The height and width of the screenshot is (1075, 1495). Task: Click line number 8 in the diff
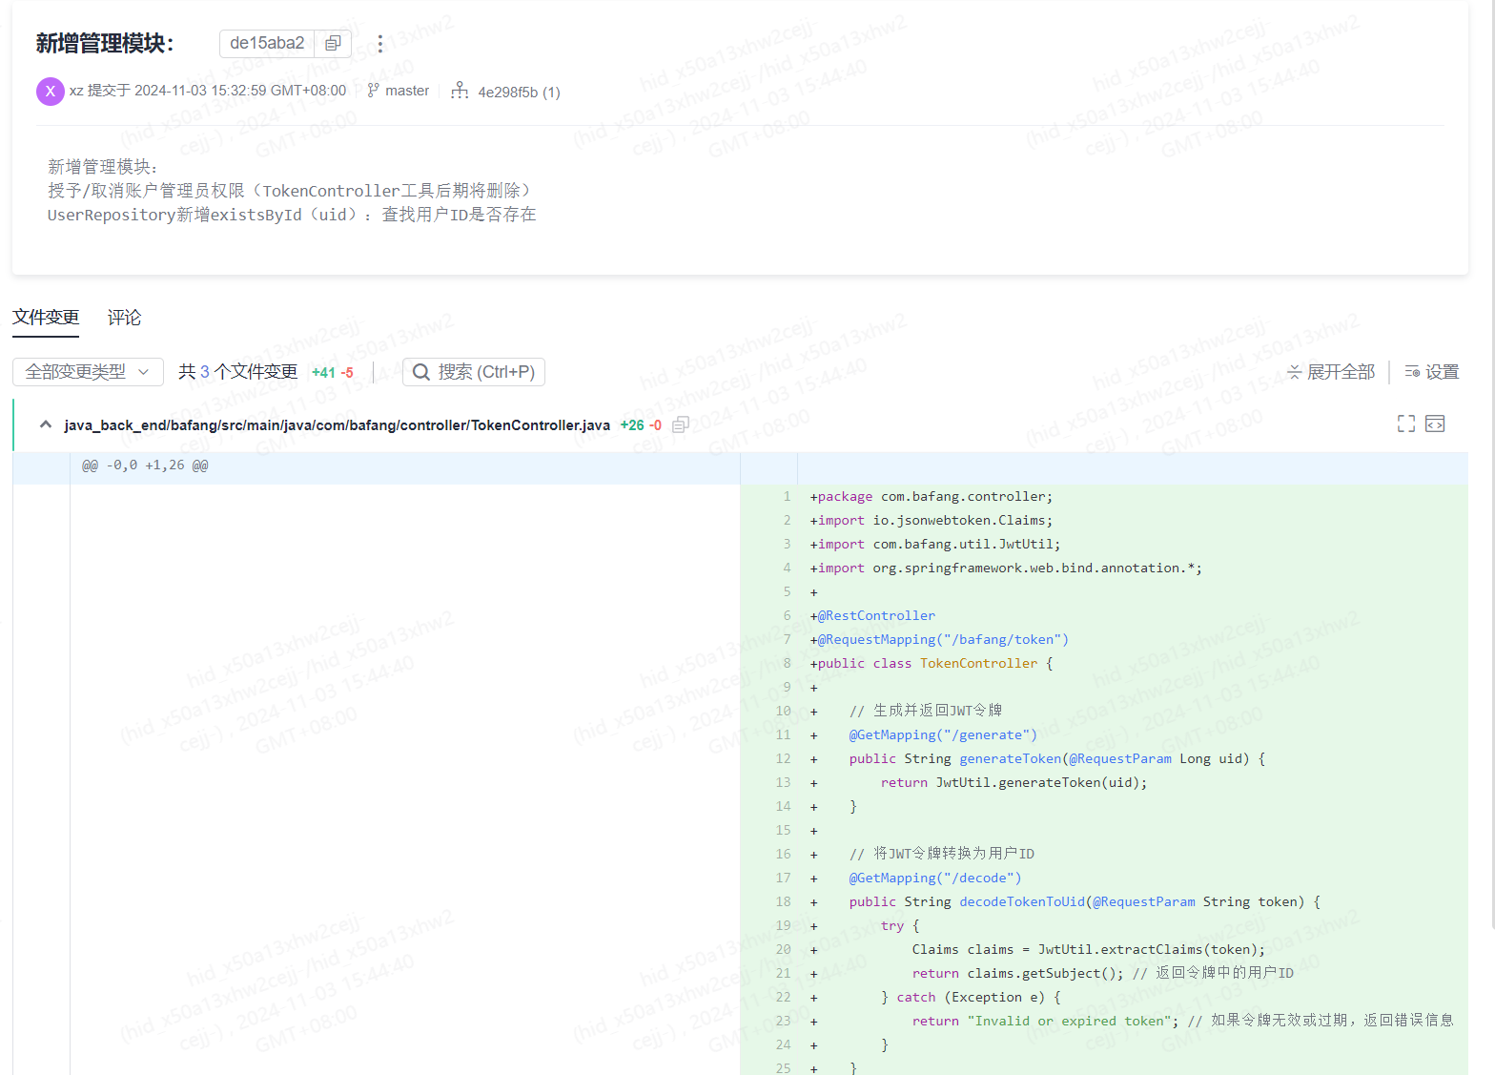[x=787, y=664]
